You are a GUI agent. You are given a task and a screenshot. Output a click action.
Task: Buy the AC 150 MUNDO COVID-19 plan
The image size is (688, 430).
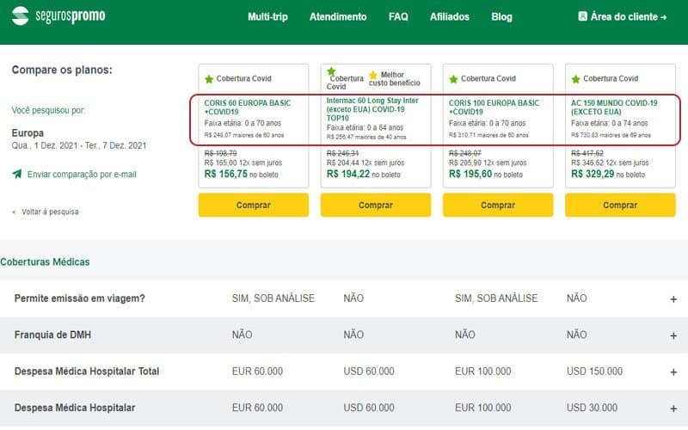pos(620,205)
